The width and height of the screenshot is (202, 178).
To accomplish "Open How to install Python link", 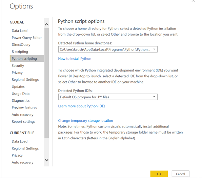I will pyautogui.click(x=75, y=59).
